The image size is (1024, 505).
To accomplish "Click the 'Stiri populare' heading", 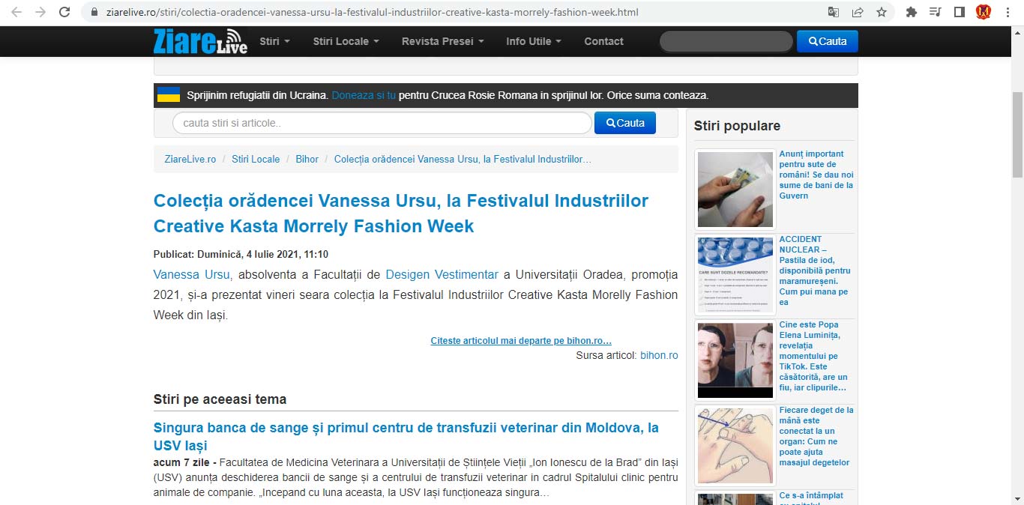I will click(737, 126).
